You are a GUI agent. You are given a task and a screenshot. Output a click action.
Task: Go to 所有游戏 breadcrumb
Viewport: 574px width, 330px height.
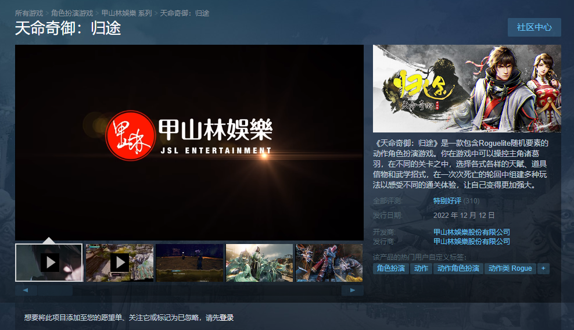pyautogui.click(x=29, y=13)
